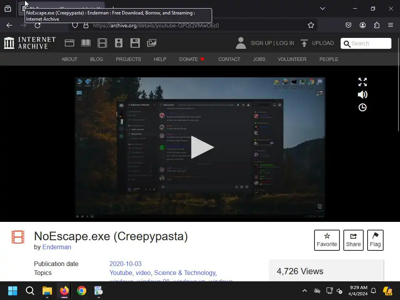Viewport: 400px width, 300px height.
Task: Click the Favorite star button
Action: coord(327,240)
